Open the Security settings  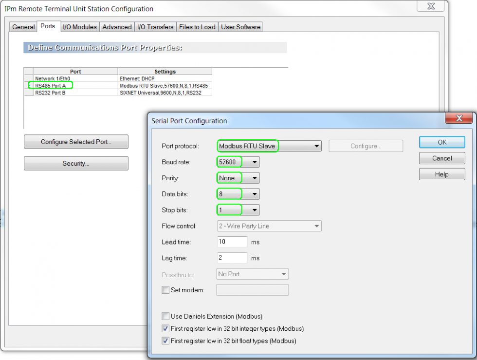point(76,163)
